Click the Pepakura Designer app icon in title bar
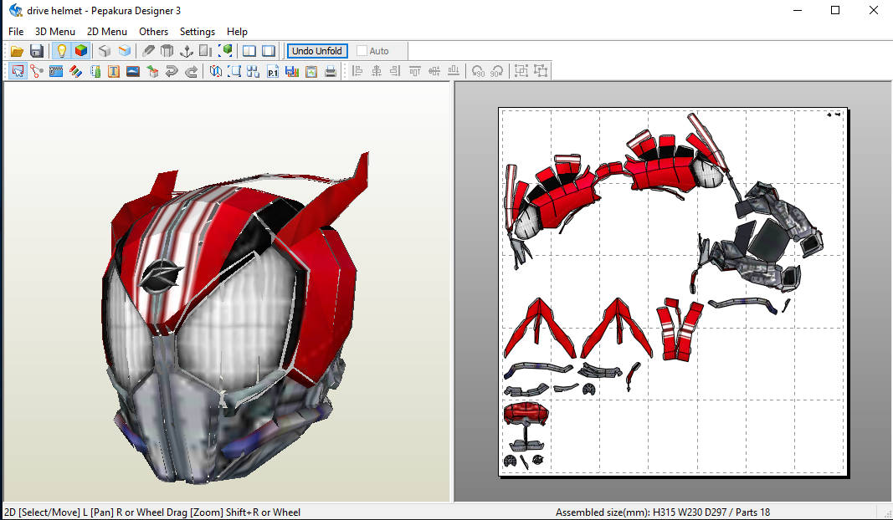The image size is (893, 520). tap(15, 11)
